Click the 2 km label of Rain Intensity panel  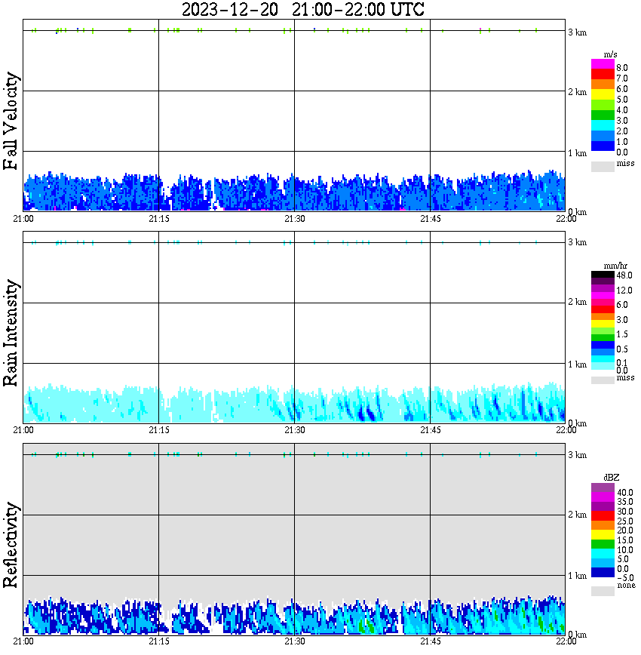(578, 302)
